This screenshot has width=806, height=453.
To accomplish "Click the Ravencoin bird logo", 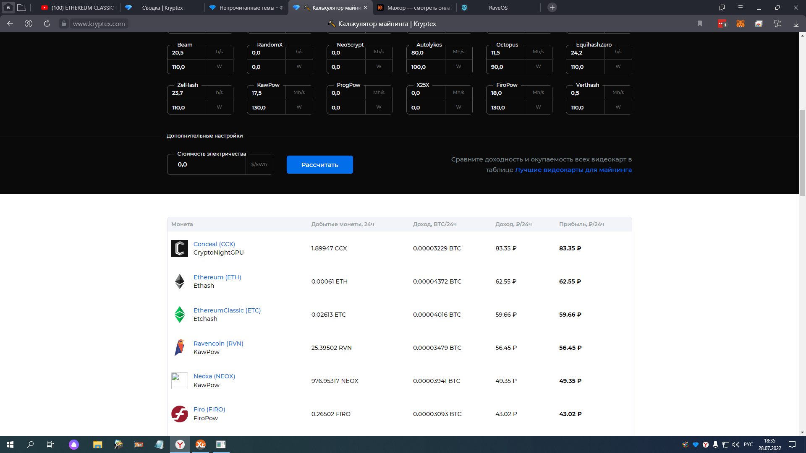I will point(180,348).
